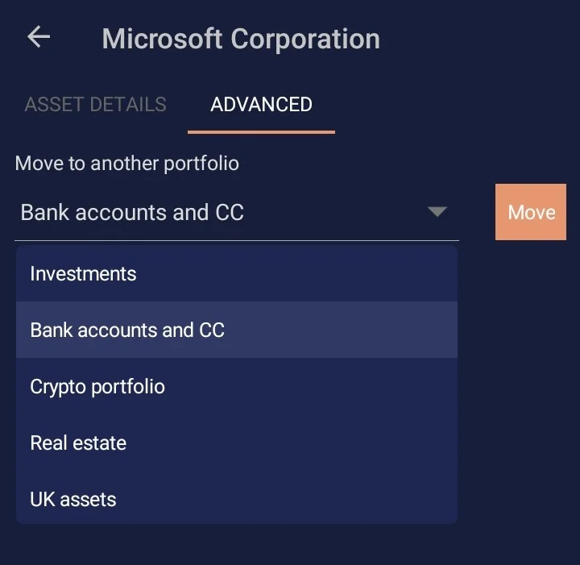This screenshot has width=580, height=565.
Task: Select Crypto portfolio in the dropdown list
Action: pyautogui.click(x=236, y=387)
